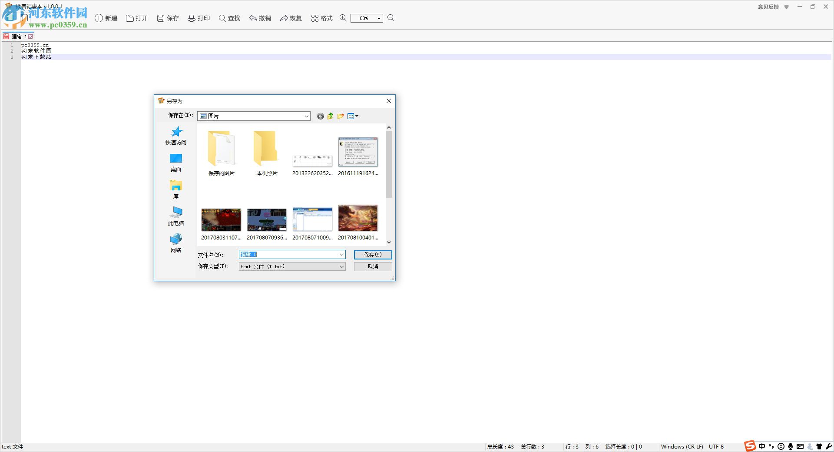The width and height of the screenshot is (834, 452).
Task: Open the 80% zoom level dropdown
Action: click(379, 18)
